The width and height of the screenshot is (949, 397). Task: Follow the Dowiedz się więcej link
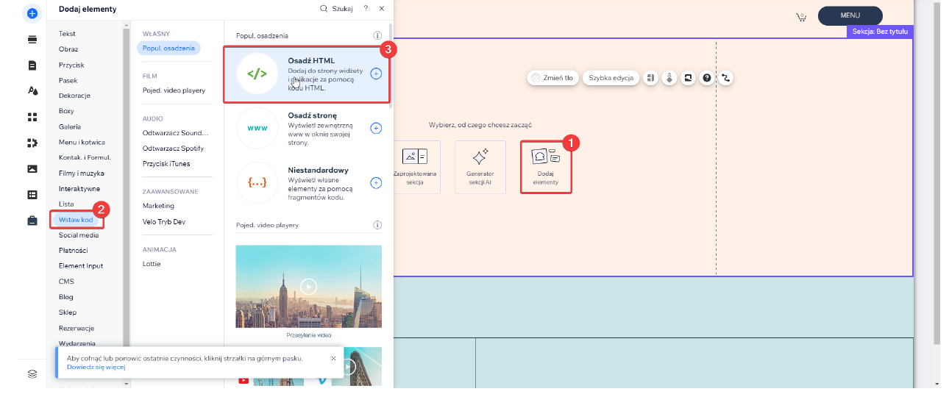[x=96, y=367]
